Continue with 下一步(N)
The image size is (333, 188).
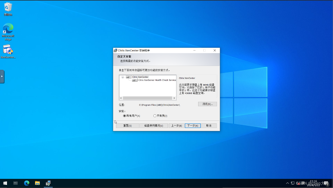193,126
